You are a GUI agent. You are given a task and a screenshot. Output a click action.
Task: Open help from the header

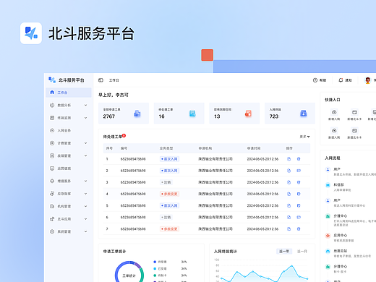pyautogui.click(x=320, y=80)
